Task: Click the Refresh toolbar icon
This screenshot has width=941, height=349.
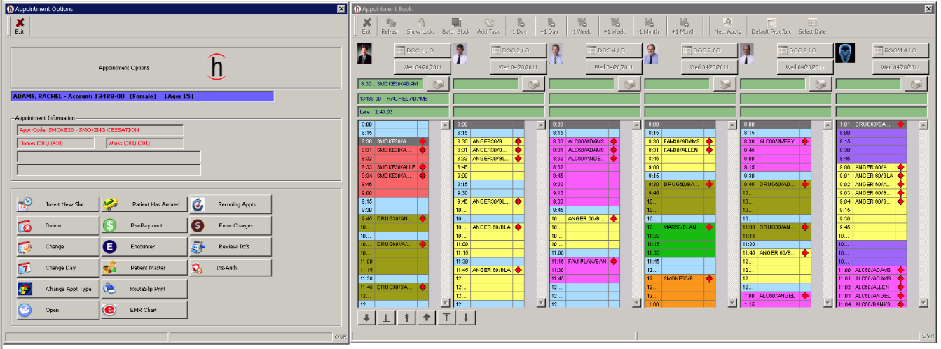Action: (390, 26)
